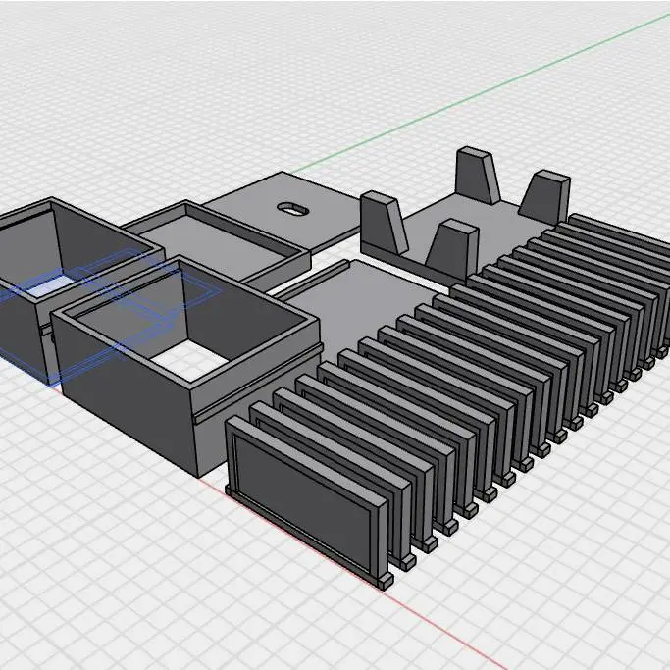Click the square opening in front box floor

point(186,363)
